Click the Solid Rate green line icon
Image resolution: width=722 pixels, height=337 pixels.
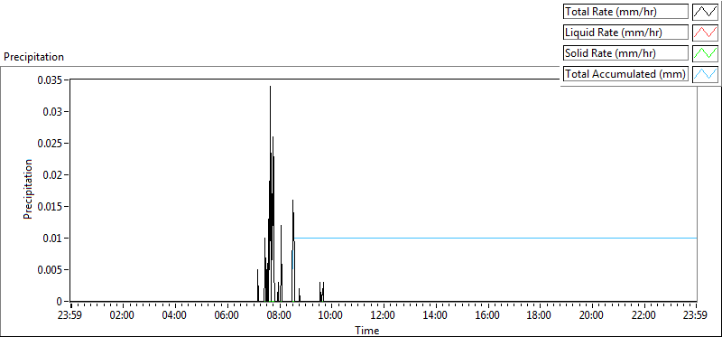(705, 53)
